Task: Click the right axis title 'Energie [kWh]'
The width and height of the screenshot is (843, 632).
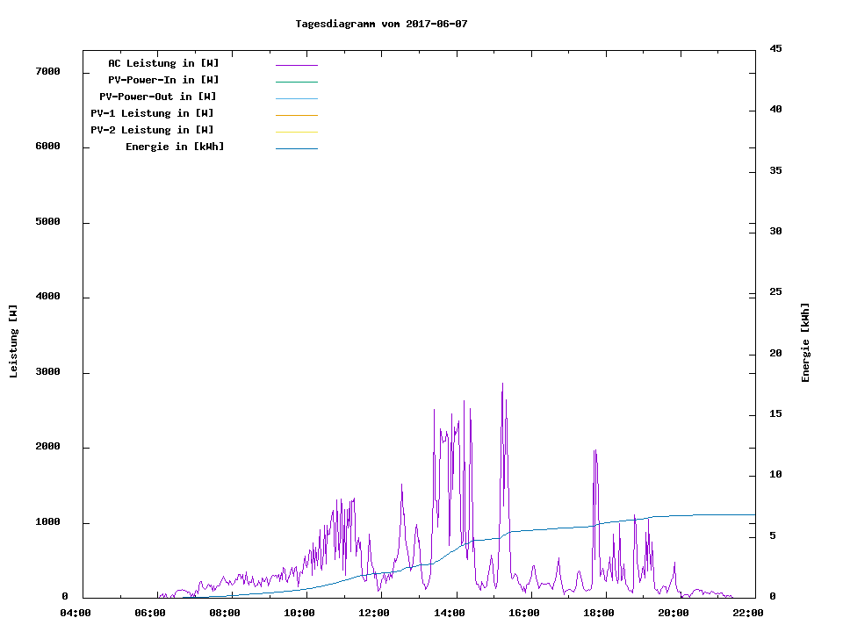Action: tap(806, 342)
